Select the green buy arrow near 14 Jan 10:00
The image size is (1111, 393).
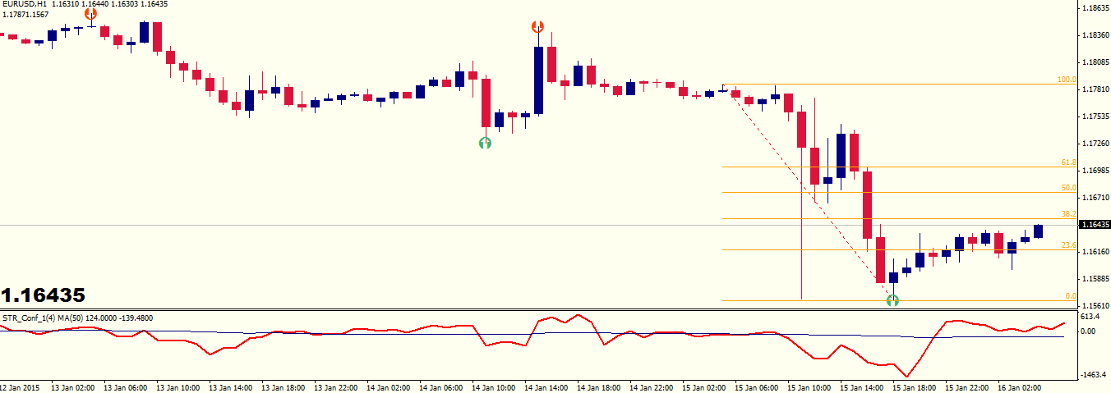click(485, 143)
